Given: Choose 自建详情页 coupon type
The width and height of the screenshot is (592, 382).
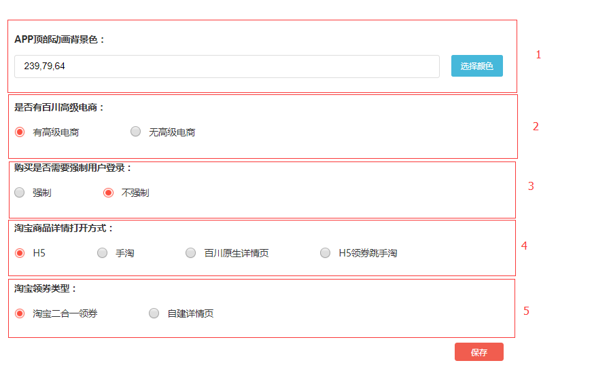Looking at the screenshot, I should (154, 313).
